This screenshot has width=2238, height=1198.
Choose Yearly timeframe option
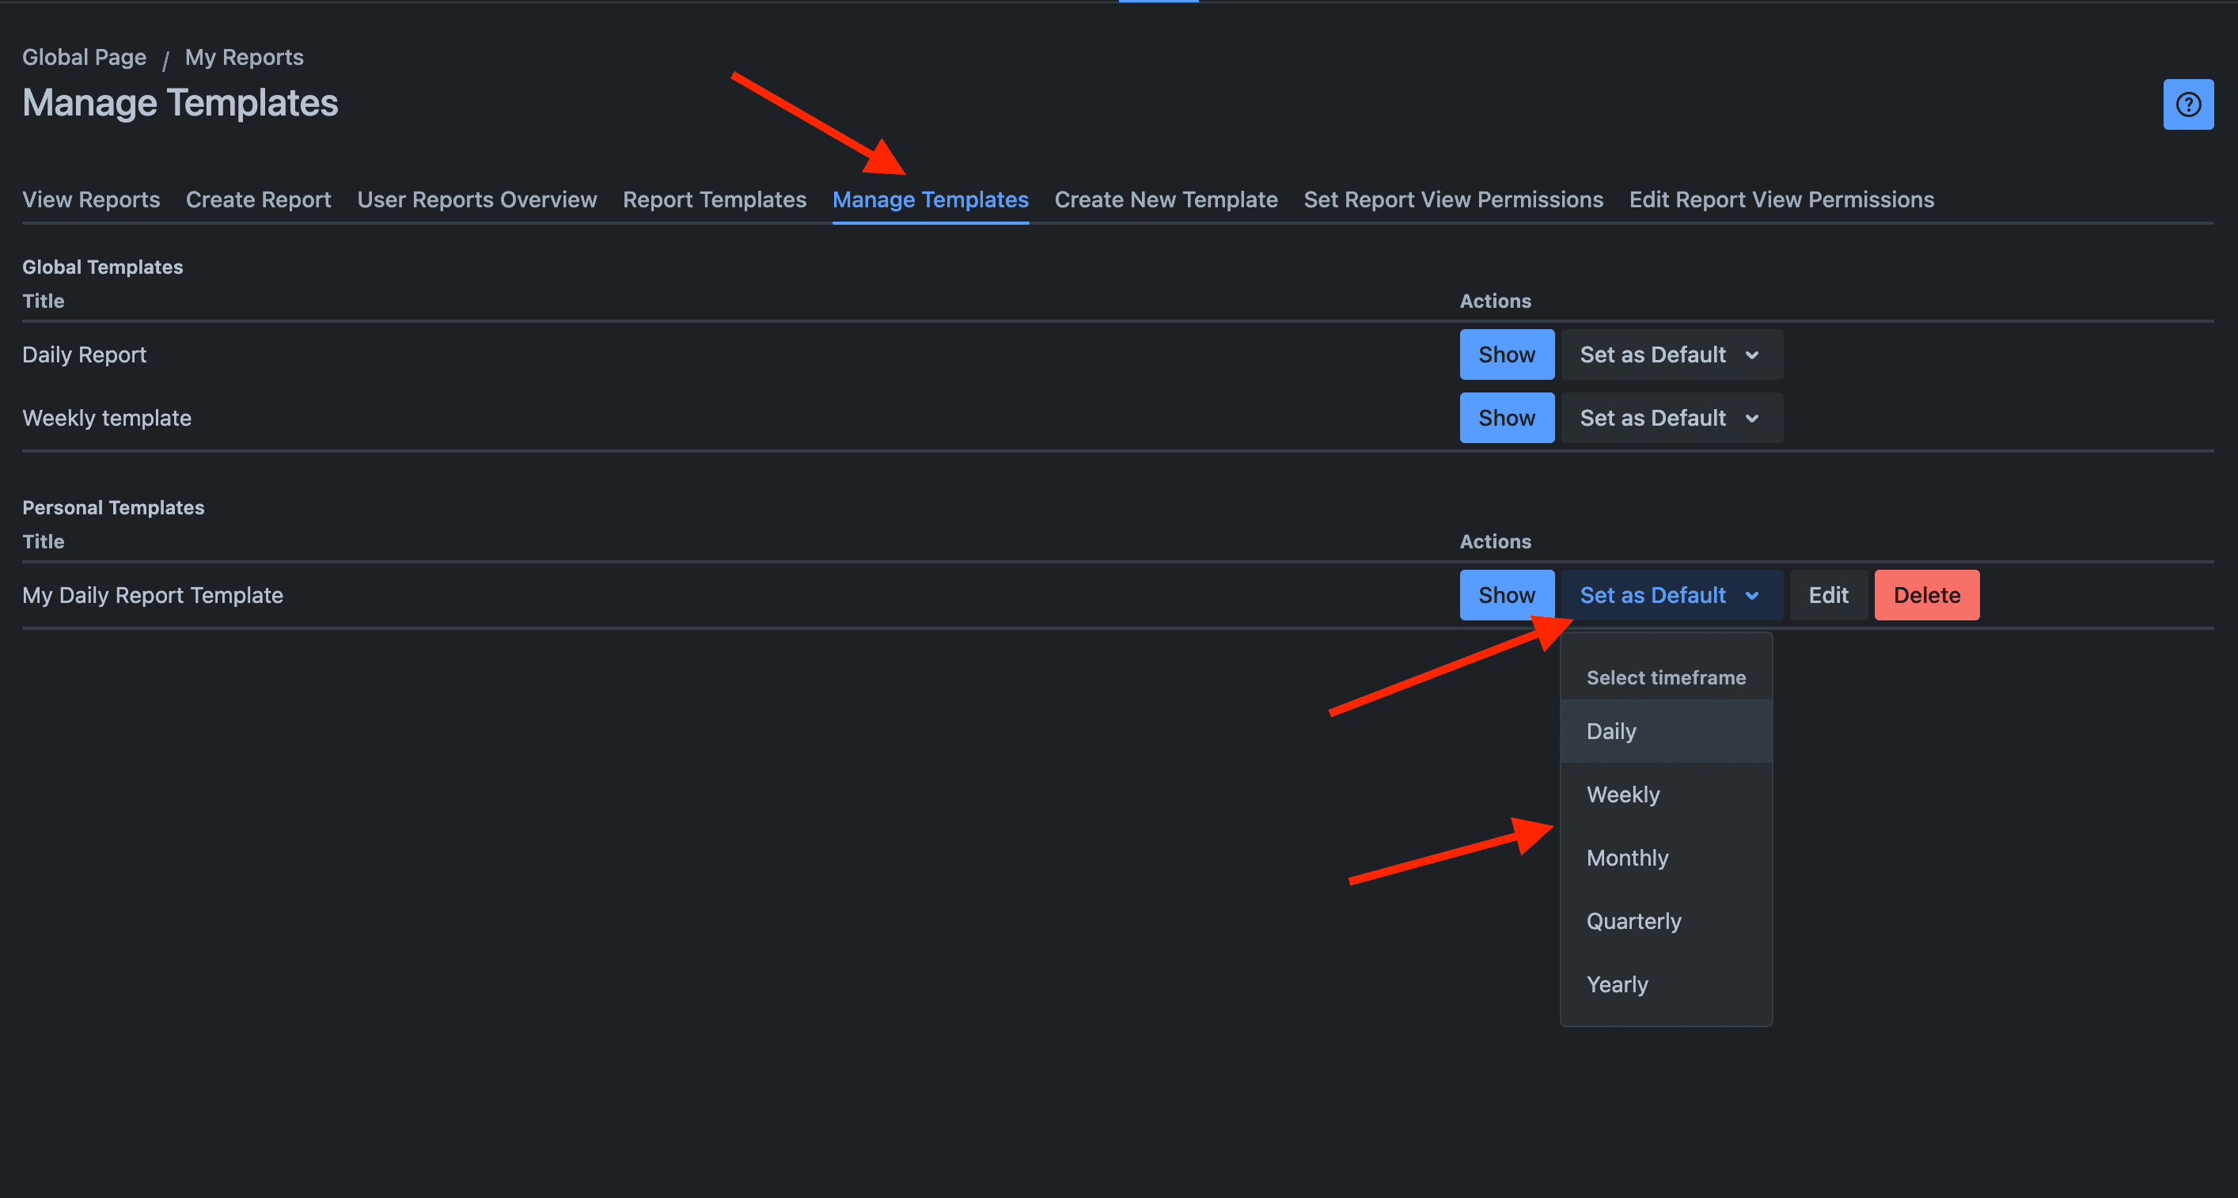pyautogui.click(x=1667, y=985)
